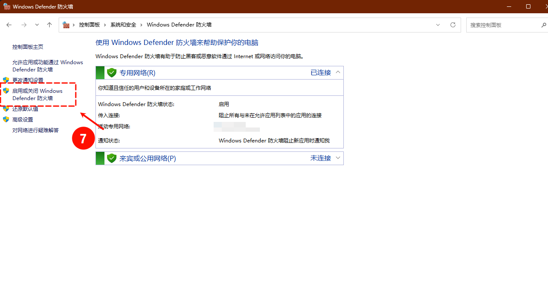This screenshot has height=308, width=548.
Task: Collapse 专用网络 section with chevron
Action: tap(338, 72)
